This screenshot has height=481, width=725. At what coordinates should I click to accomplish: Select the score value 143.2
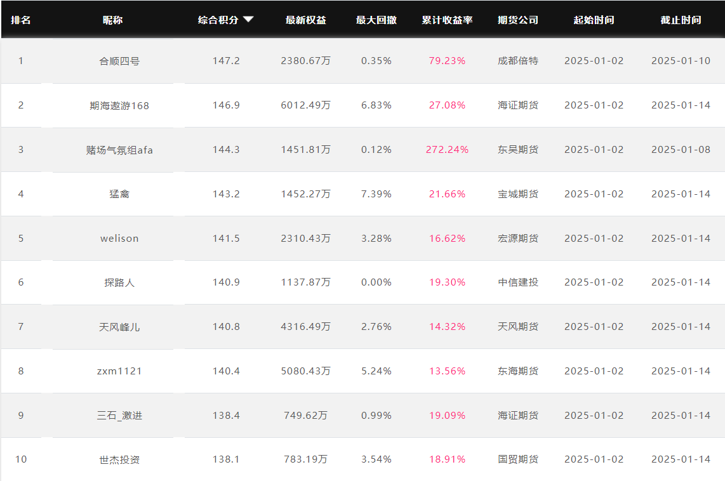(226, 194)
